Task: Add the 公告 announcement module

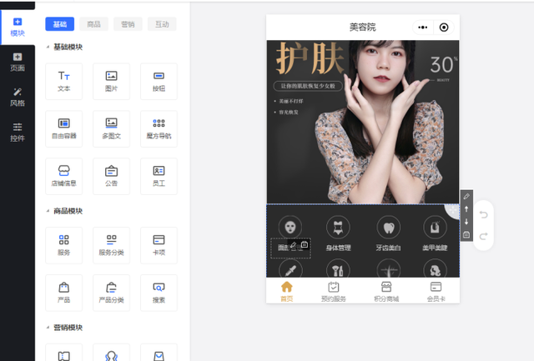Action: 111,176
